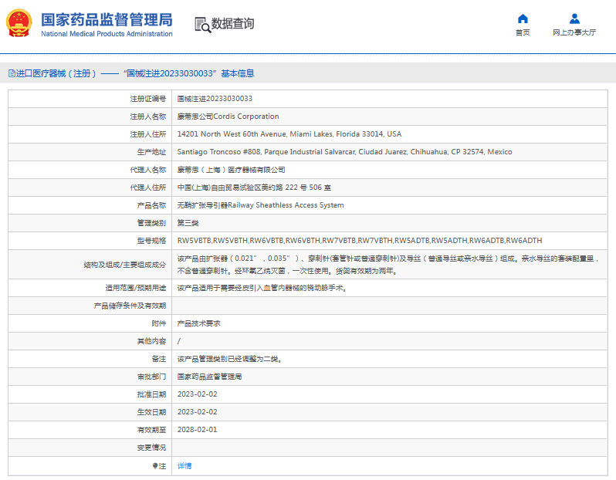Click the 结构及组成/主要组成成分 label
Viewport: 616px width, 480px height.
click(x=125, y=265)
